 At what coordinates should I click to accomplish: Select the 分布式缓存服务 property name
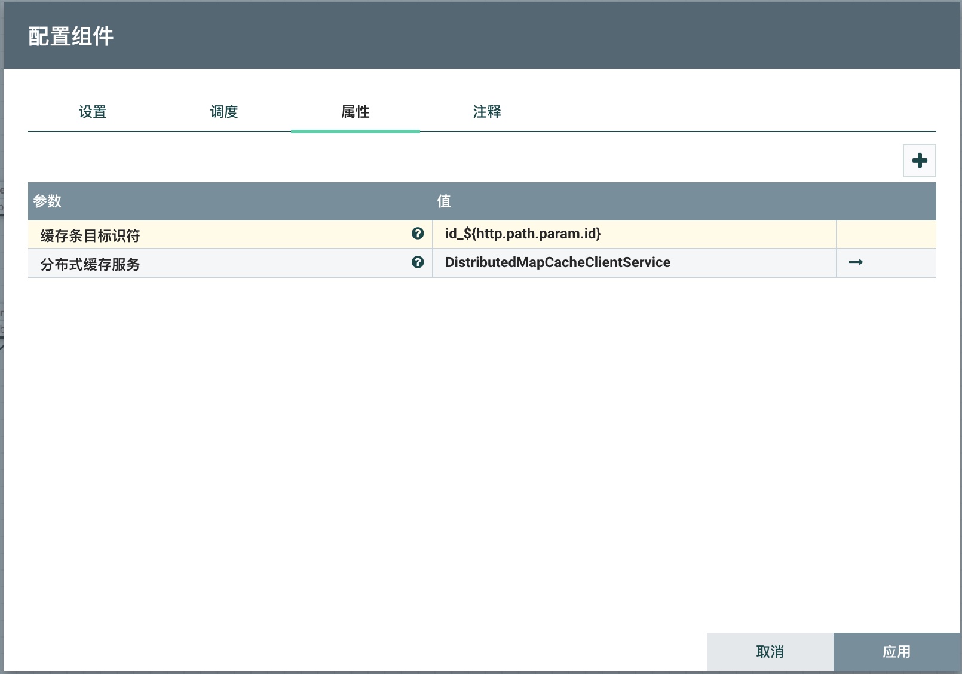point(90,264)
